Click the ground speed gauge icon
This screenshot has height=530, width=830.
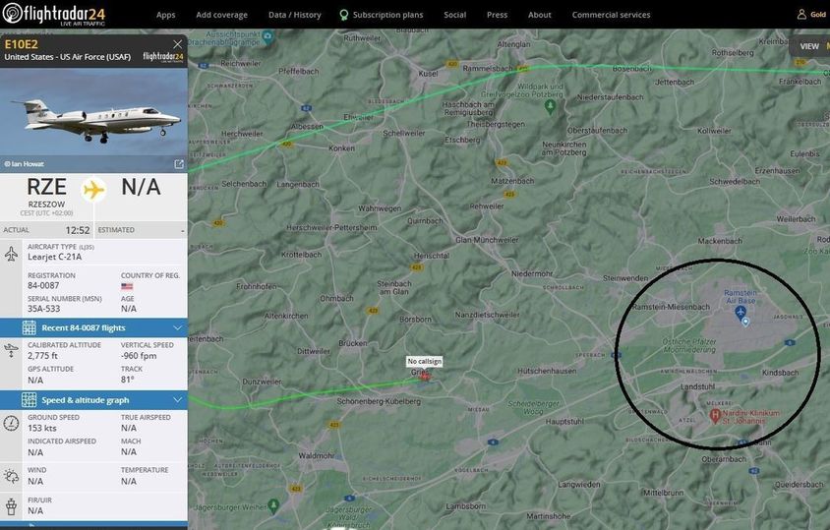click(x=12, y=423)
